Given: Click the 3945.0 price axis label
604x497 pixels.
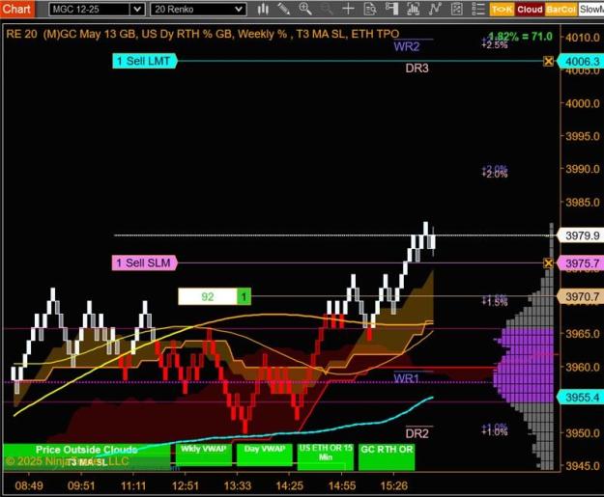Looking at the screenshot, I should (583, 466).
